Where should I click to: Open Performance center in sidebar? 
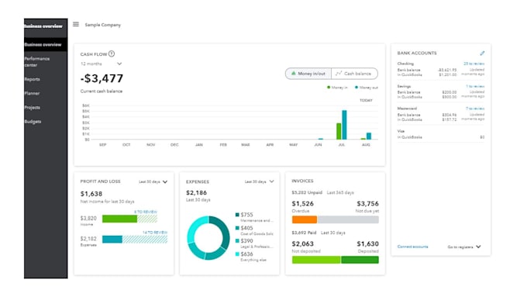point(37,61)
